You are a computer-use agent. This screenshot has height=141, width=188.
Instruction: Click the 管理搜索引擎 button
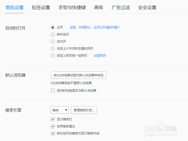(84, 110)
